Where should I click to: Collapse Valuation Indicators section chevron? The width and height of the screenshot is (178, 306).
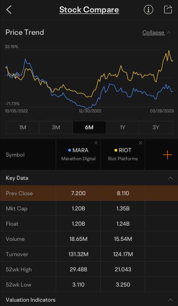(170, 300)
